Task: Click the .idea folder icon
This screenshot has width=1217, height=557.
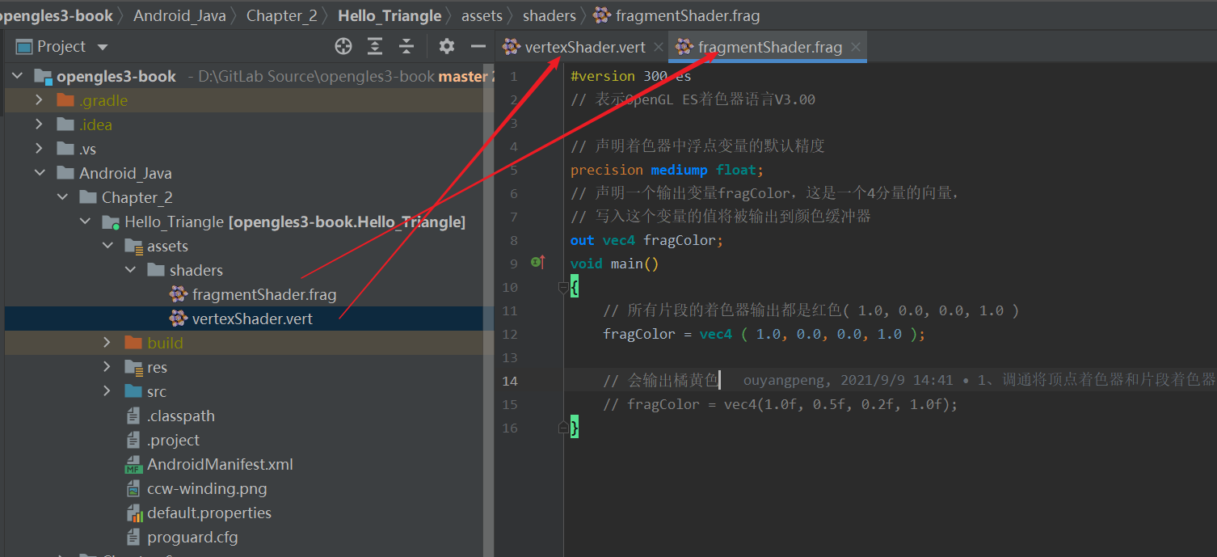Action: click(x=65, y=124)
